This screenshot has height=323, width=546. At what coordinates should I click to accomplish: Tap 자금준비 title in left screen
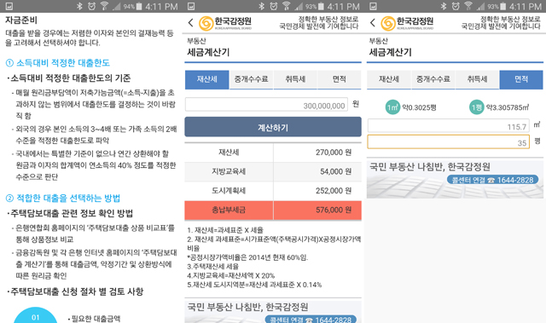pyautogui.click(x=21, y=20)
